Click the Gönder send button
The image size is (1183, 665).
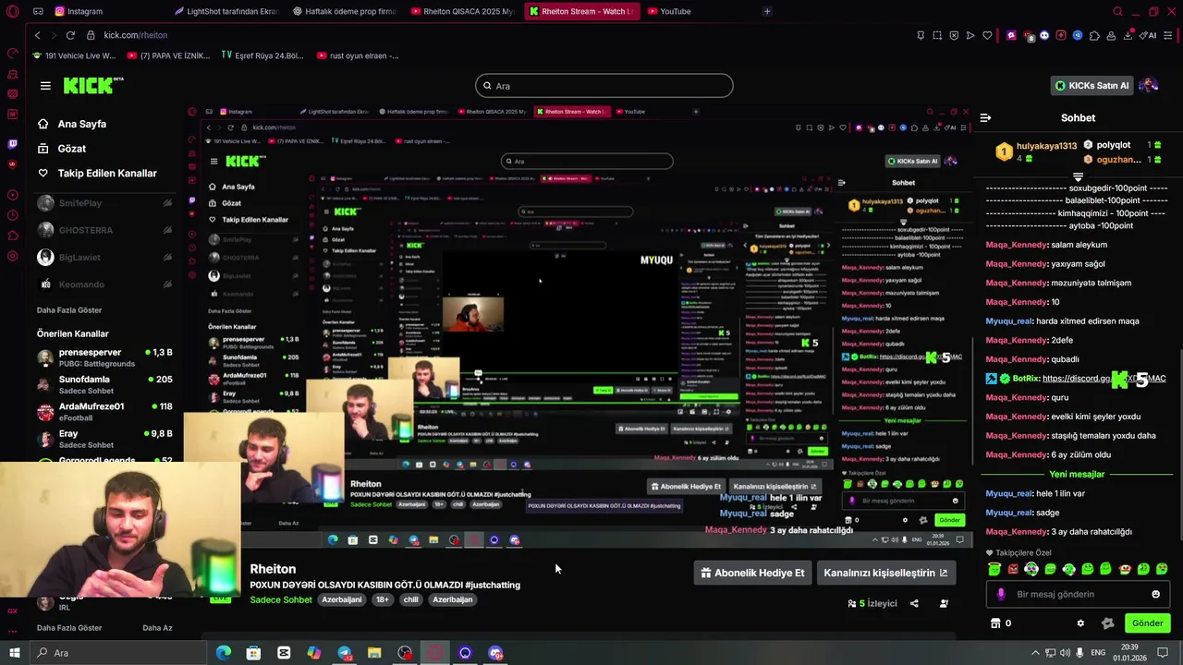(x=1147, y=623)
